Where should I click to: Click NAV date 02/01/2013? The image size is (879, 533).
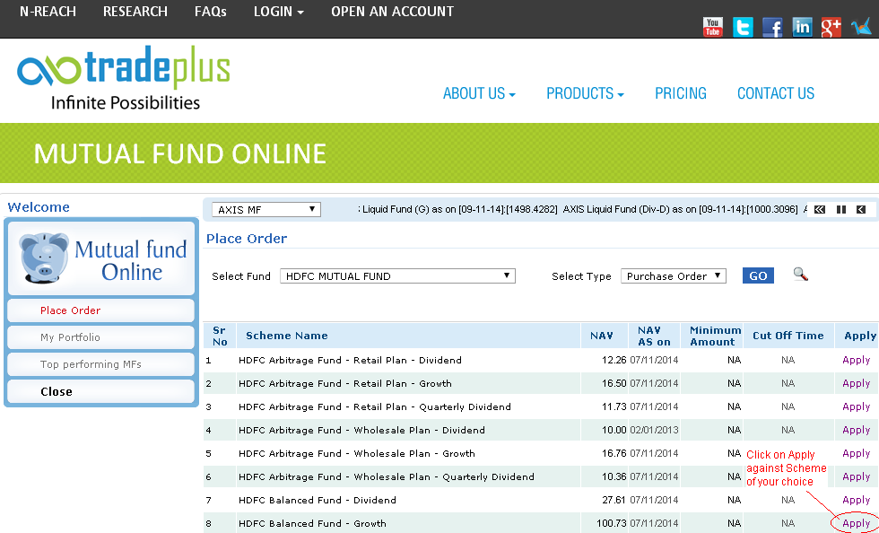coord(654,431)
